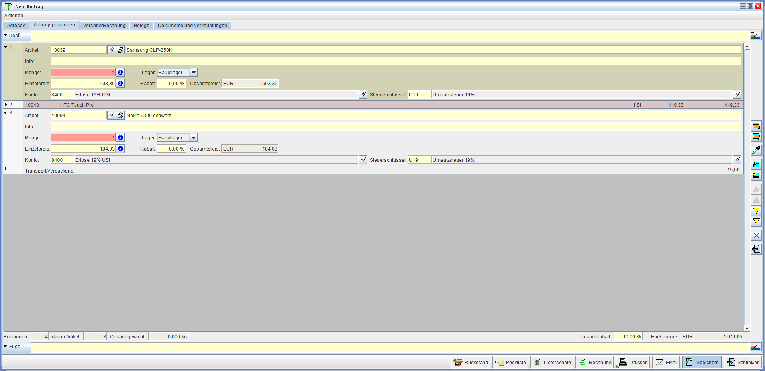Switch to the Versand/Rechnung tab
The image size is (765, 371).
[104, 25]
